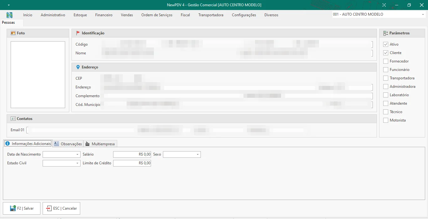The height and width of the screenshot is (219, 428).
Task: Tick the Transportadora checkbox
Action: [x=386, y=78]
